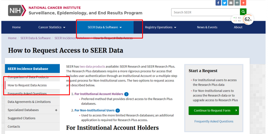268x134 pixels.
Task: Open help icon beside Non-Institutional Users
Action: tap(118, 110)
